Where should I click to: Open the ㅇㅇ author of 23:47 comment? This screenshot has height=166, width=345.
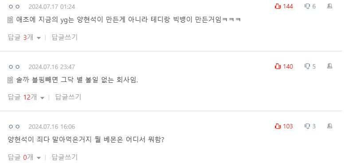coord(14,67)
